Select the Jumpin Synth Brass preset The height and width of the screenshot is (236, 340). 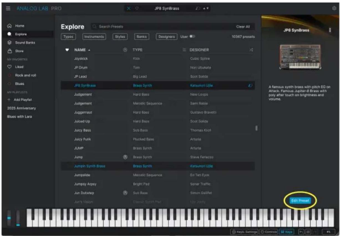coord(158,166)
